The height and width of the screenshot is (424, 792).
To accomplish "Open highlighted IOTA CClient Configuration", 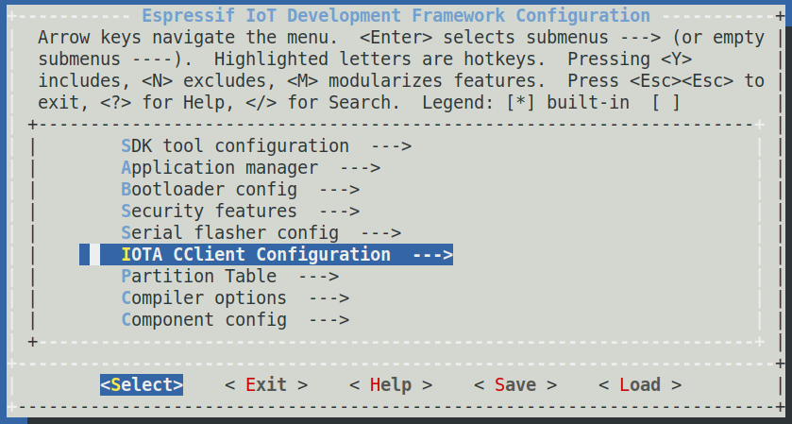I will [266, 255].
